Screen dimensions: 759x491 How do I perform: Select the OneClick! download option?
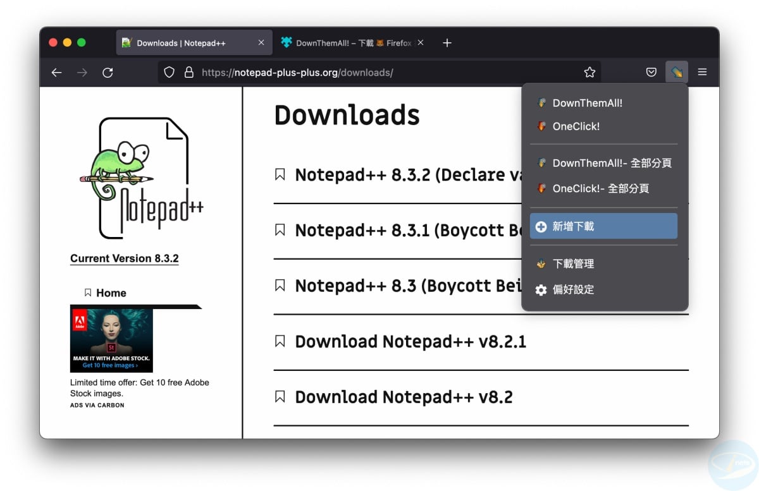(x=576, y=126)
